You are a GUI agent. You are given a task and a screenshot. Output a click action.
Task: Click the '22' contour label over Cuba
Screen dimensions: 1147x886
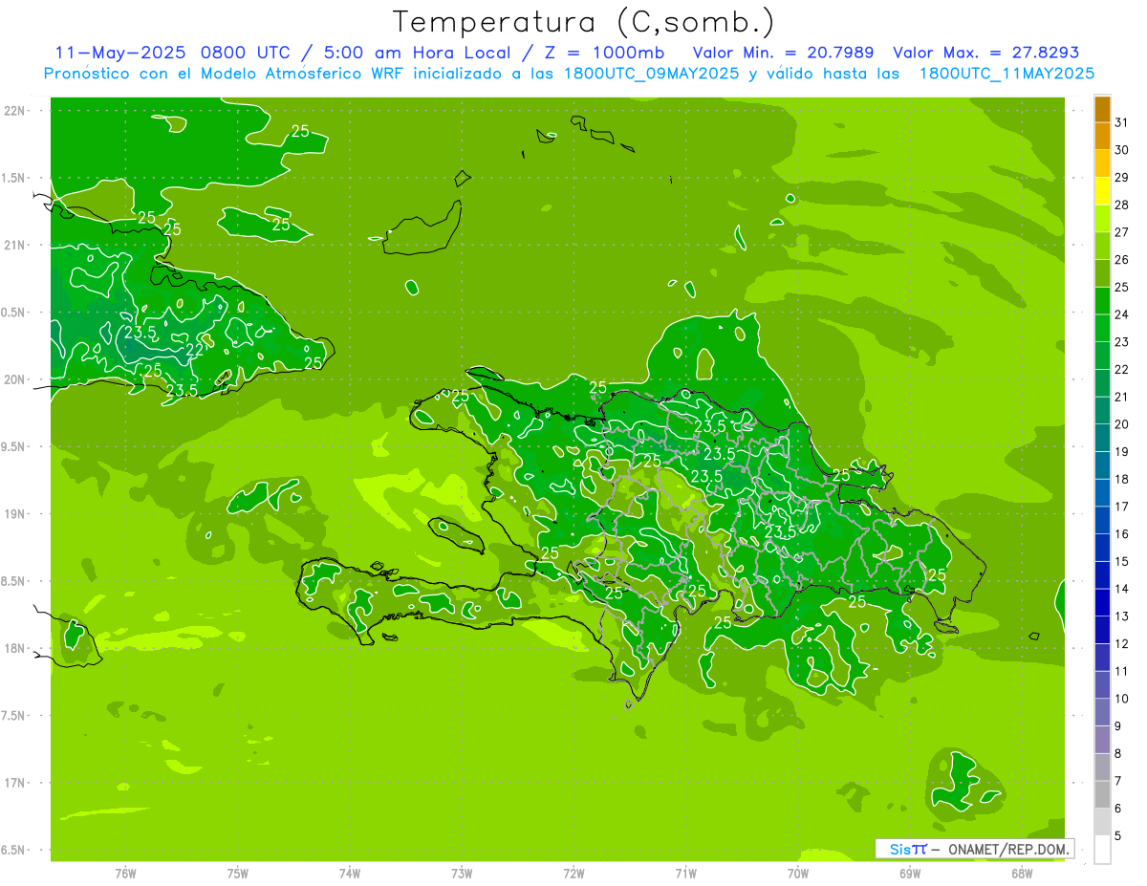pos(194,351)
